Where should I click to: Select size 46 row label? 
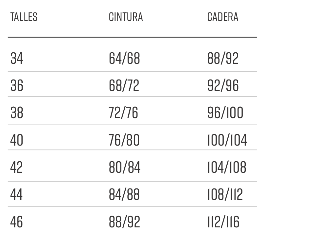(x=16, y=222)
